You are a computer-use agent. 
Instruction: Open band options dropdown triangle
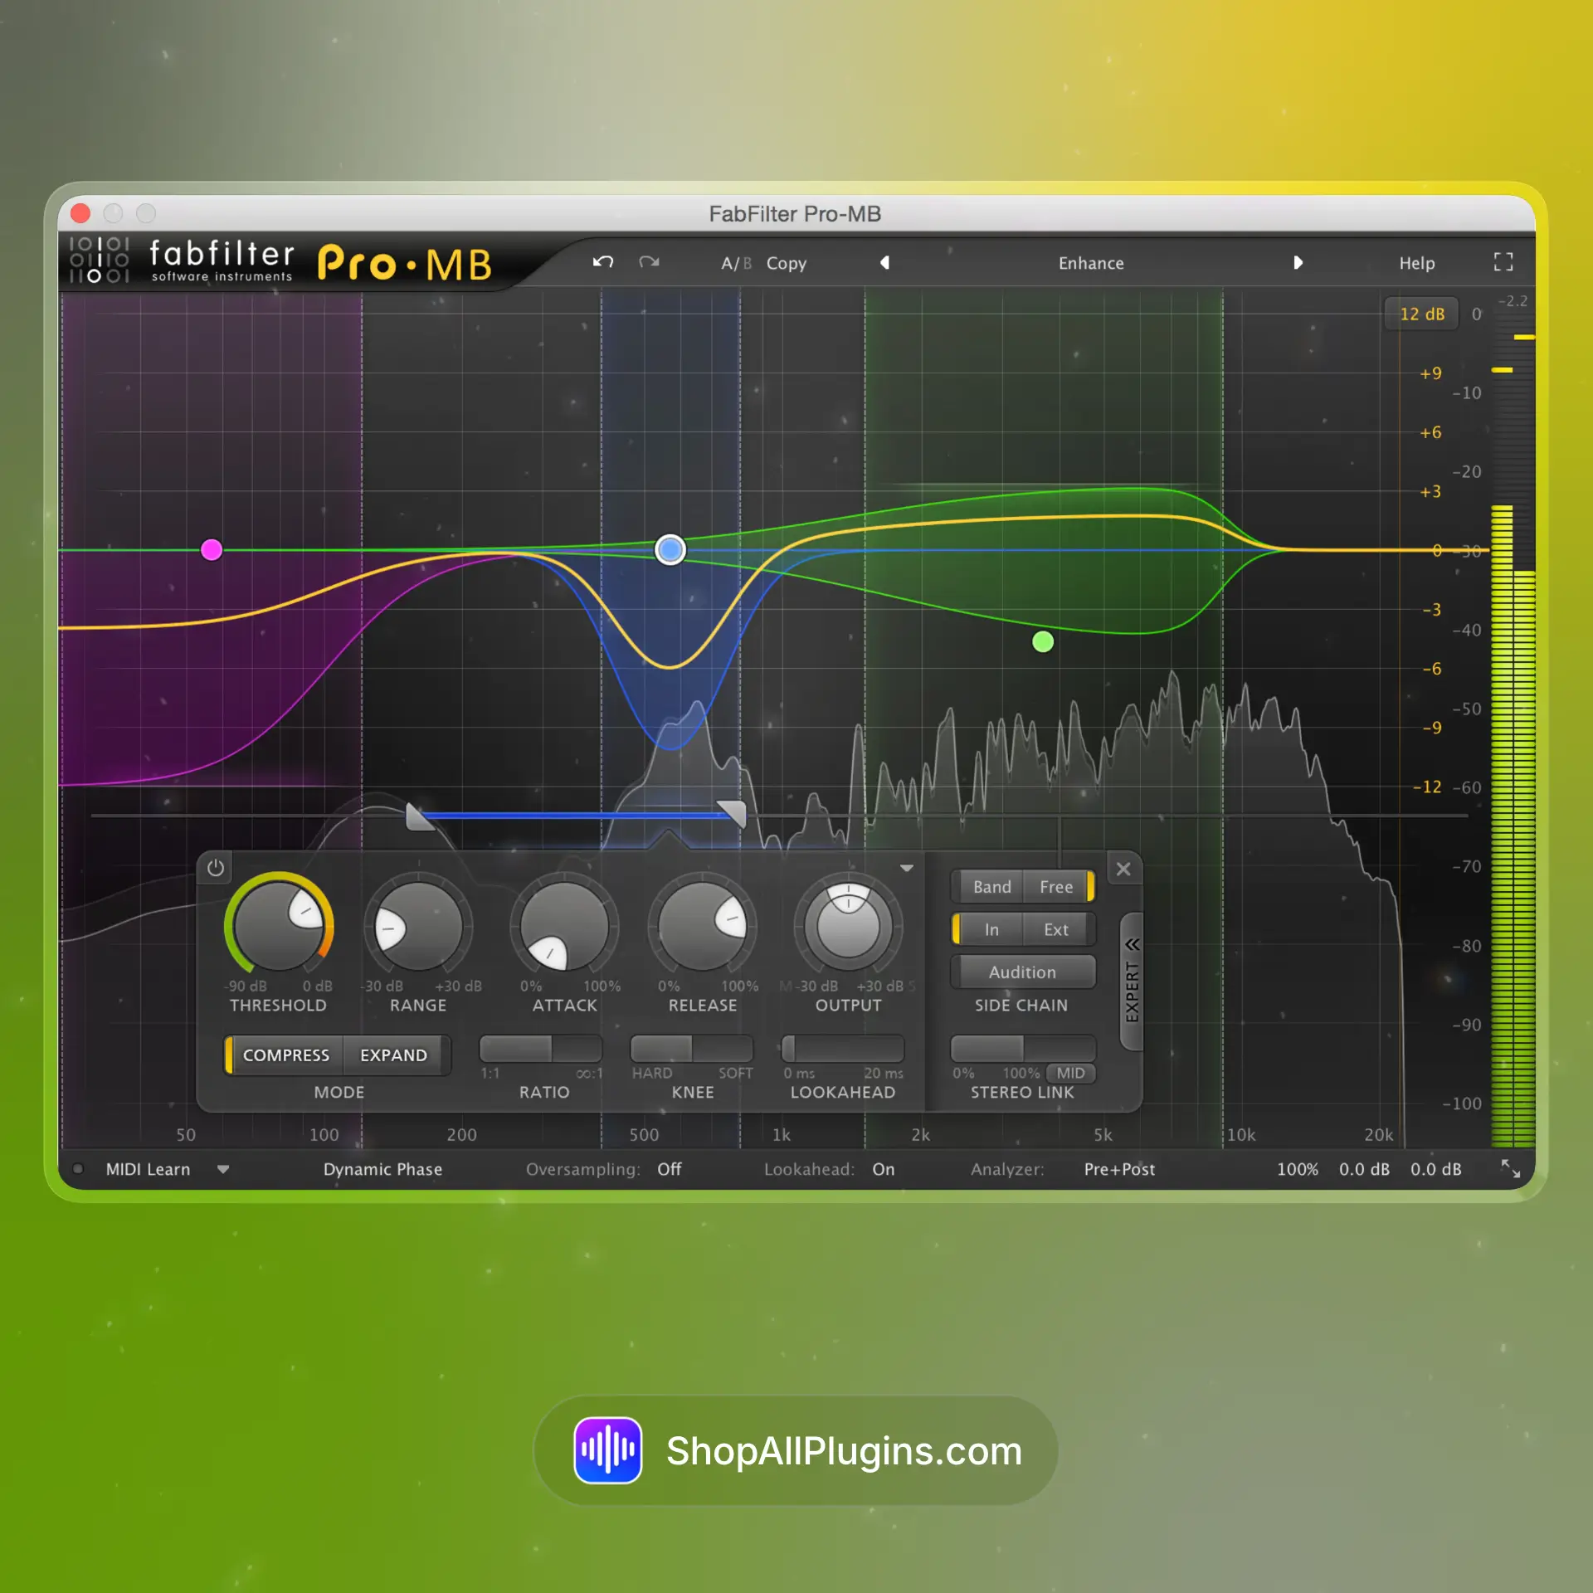click(x=906, y=868)
